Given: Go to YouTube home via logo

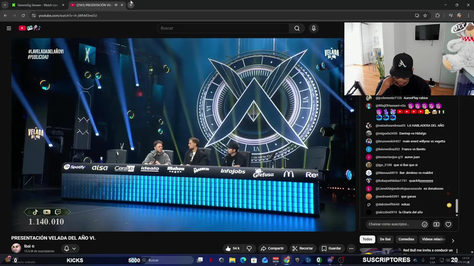Looking at the screenshot, I should pos(30,28).
